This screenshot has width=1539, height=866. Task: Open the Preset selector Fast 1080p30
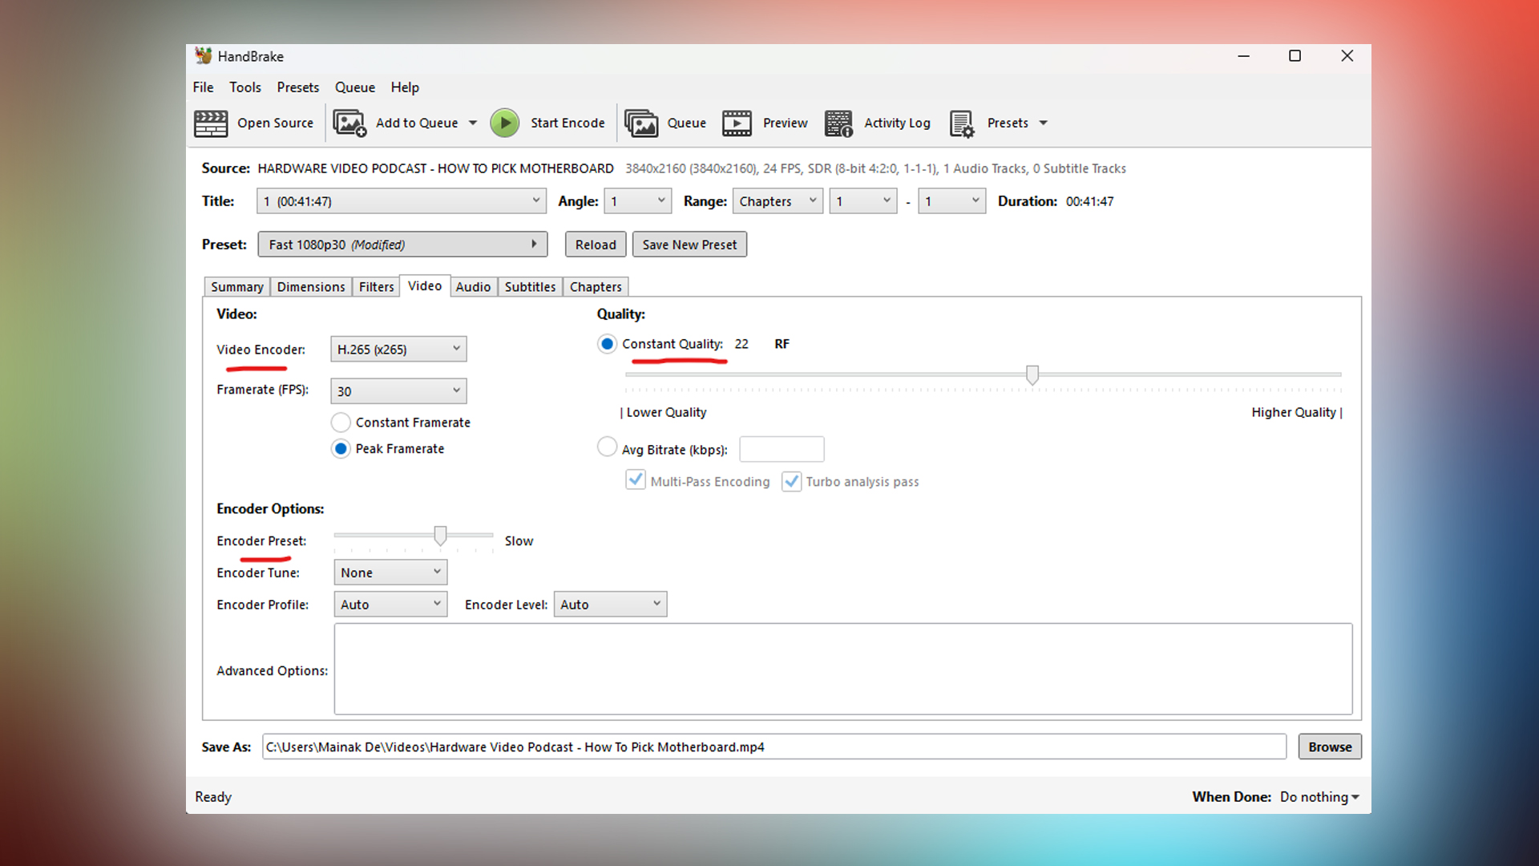[402, 244]
